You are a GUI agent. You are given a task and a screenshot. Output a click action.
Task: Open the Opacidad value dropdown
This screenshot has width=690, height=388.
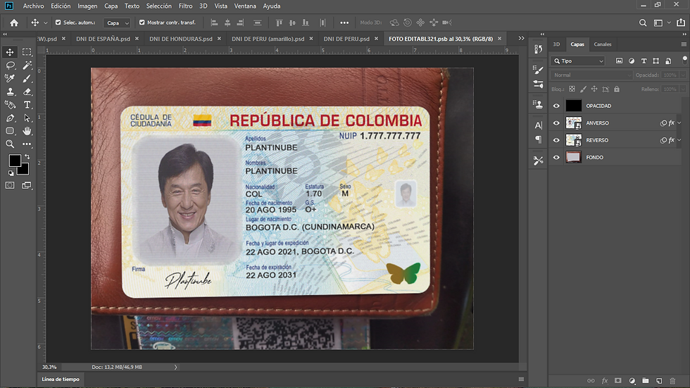coord(683,75)
